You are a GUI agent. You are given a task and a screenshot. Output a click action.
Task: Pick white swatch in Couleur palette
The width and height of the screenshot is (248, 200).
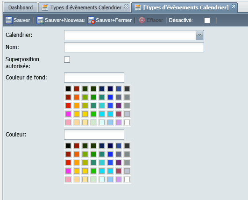[127, 179]
